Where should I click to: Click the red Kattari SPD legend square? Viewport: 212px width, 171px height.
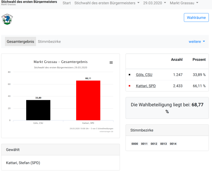(x=129, y=86)
